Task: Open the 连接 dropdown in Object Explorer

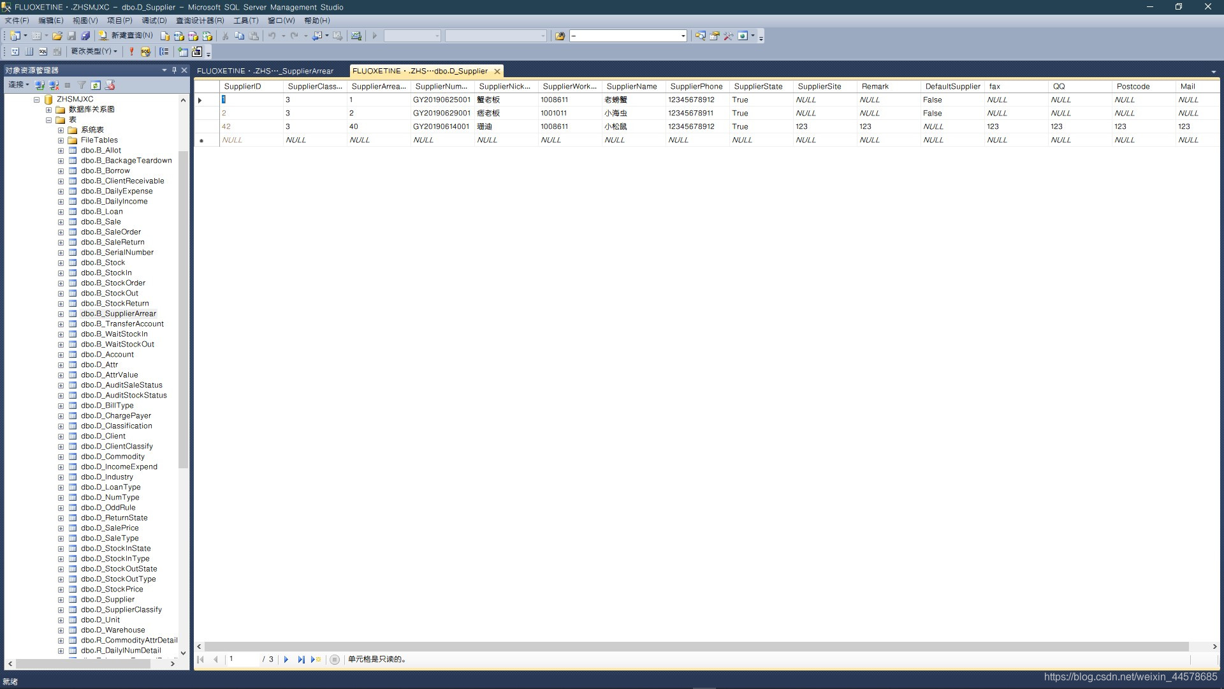Action: tap(18, 85)
